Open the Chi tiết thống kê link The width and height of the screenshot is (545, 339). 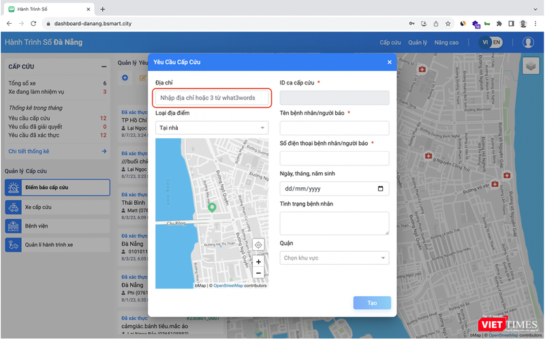click(x=28, y=151)
